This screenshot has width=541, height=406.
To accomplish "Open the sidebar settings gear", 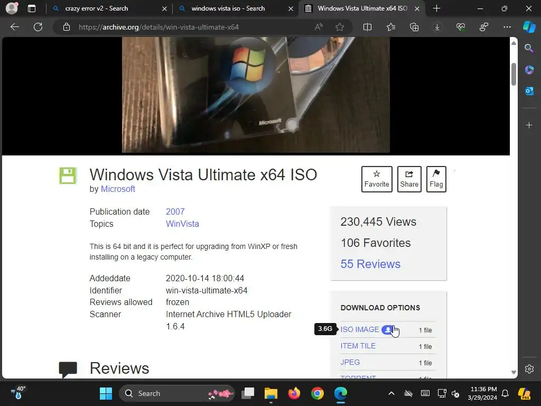I will (x=529, y=368).
